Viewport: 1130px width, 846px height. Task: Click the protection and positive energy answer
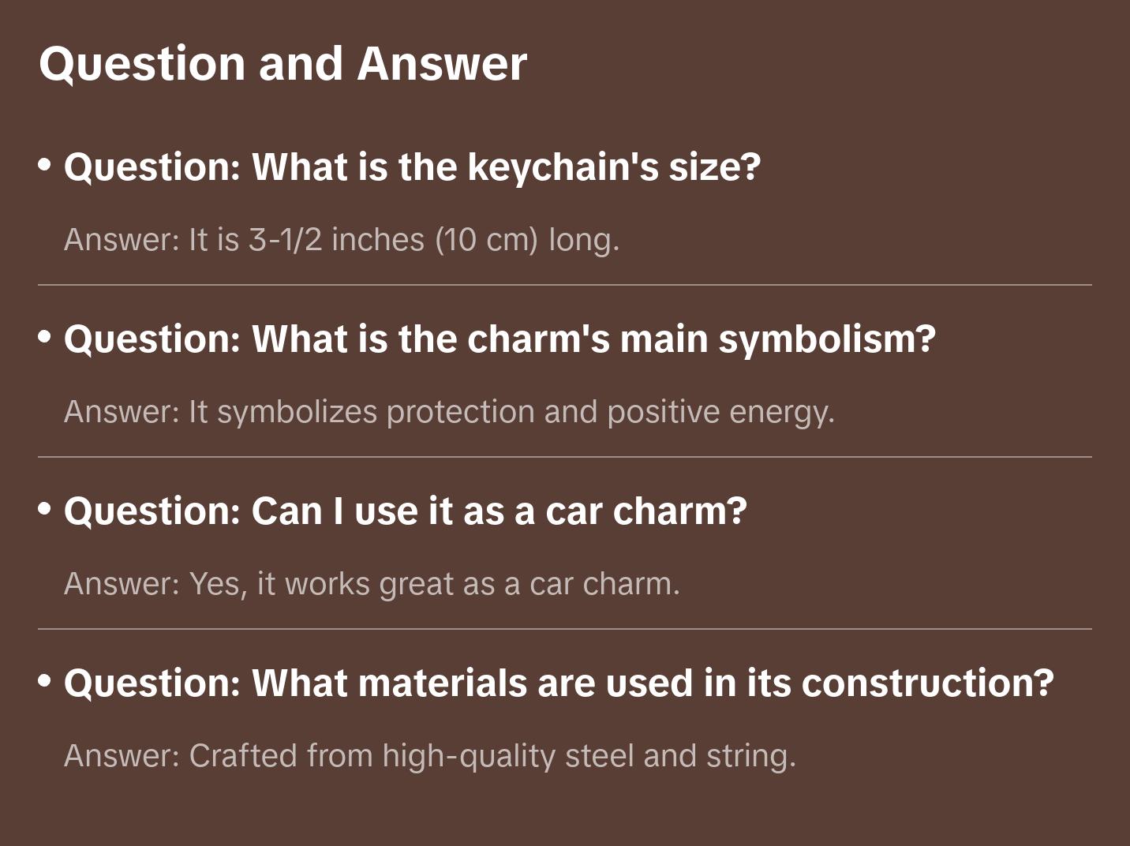449,411
